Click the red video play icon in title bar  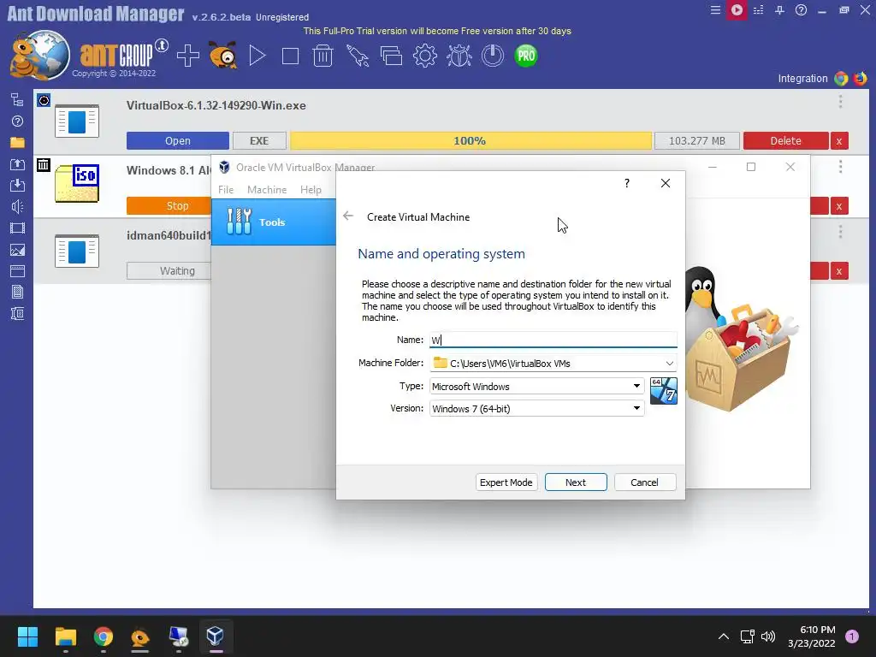click(737, 10)
